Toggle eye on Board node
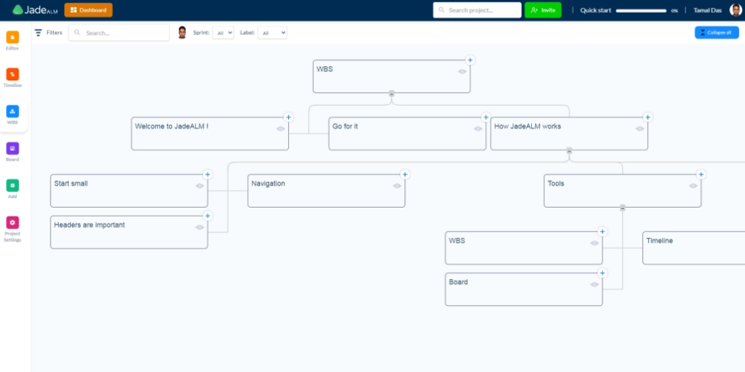Screen dimensions: 745x372 pyautogui.click(x=595, y=284)
